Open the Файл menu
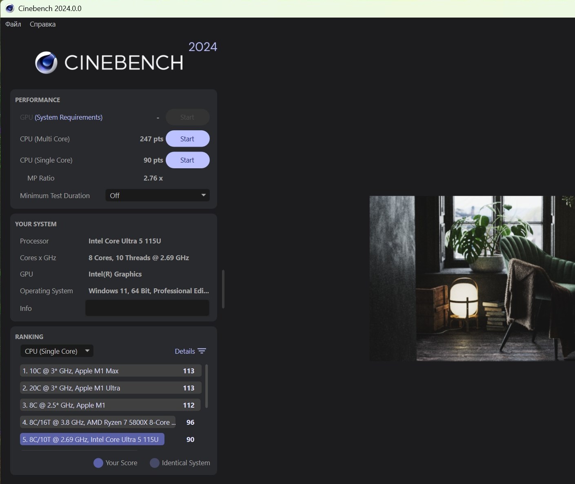 [x=13, y=24]
